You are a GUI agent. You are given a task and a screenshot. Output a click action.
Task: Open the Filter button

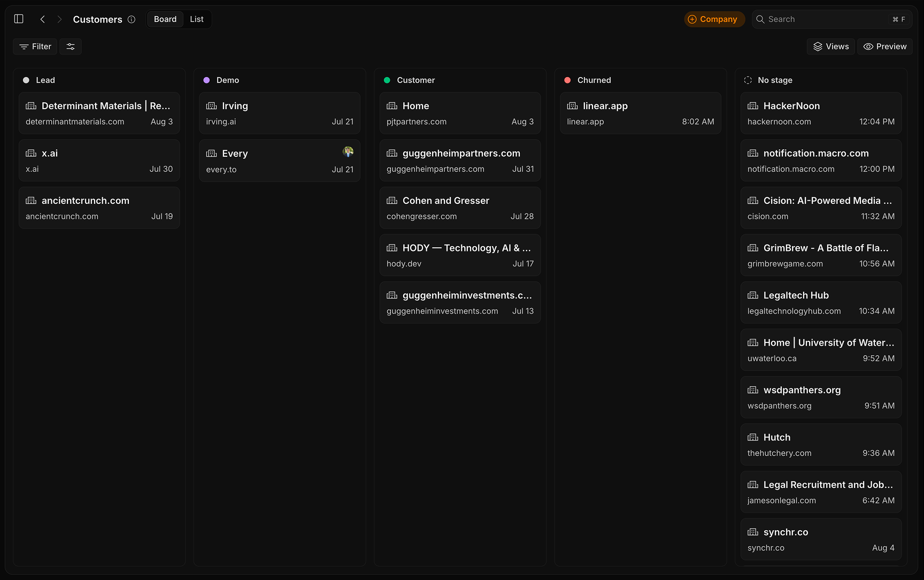pos(35,47)
